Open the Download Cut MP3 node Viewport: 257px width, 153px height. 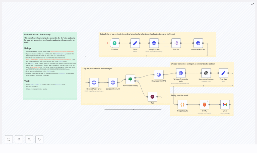159,75
